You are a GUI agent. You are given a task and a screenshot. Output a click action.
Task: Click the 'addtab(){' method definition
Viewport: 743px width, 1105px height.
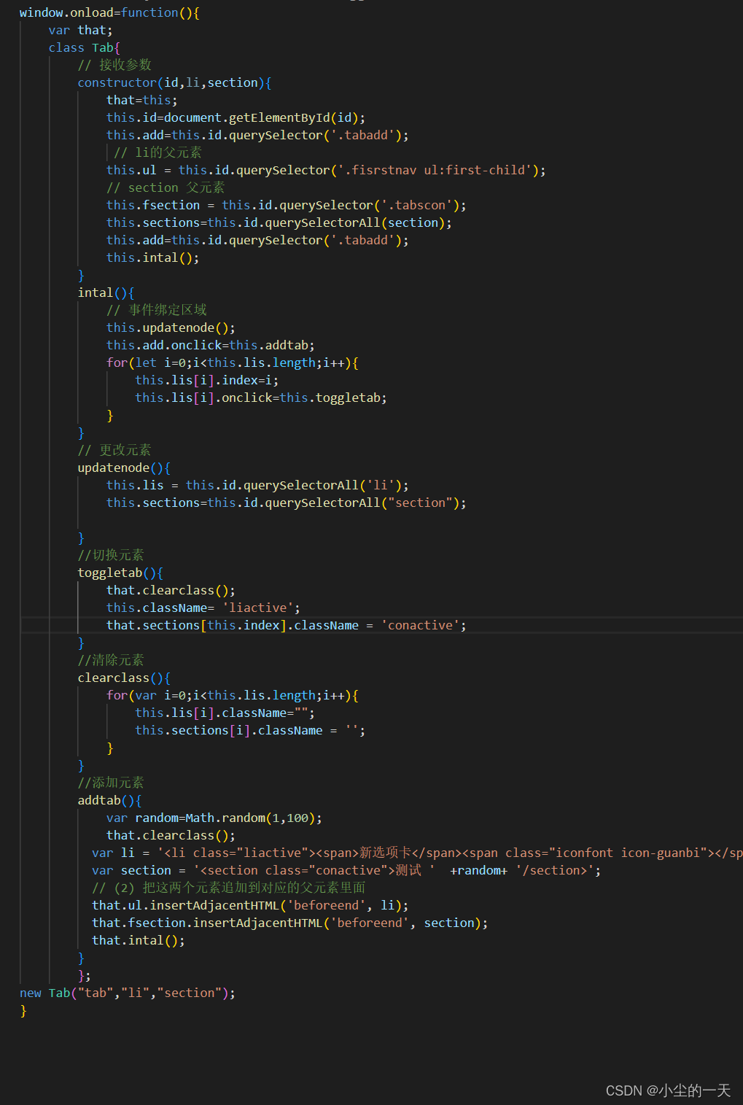point(109,800)
